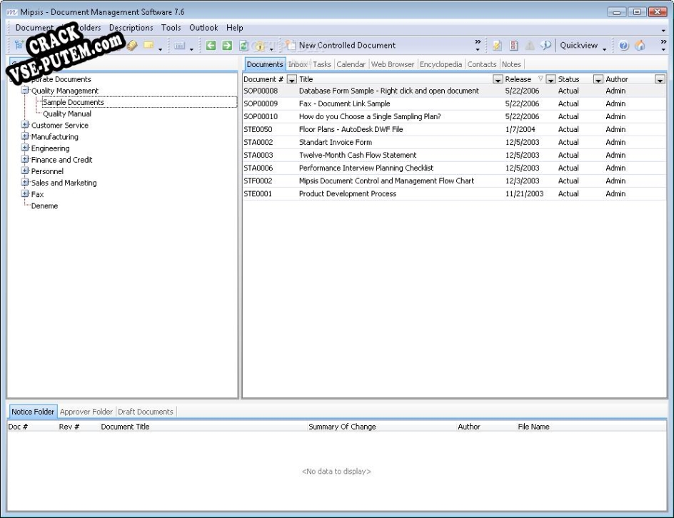The height and width of the screenshot is (518, 674).
Task: Click the Summary Of Change column header
Action: (x=342, y=427)
